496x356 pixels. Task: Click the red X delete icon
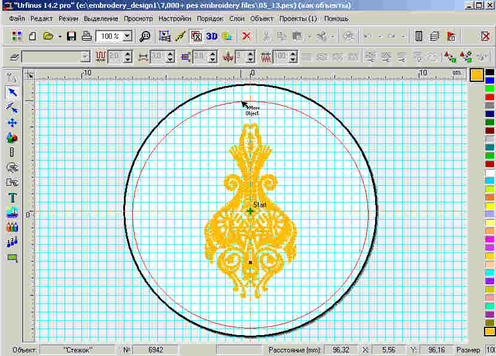(x=247, y=36)
